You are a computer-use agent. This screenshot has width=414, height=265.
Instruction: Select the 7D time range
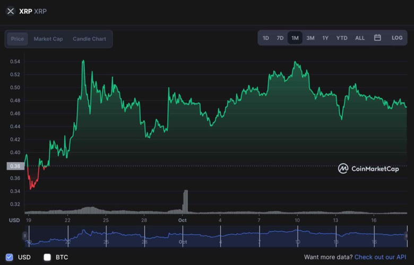click(280, 38)
